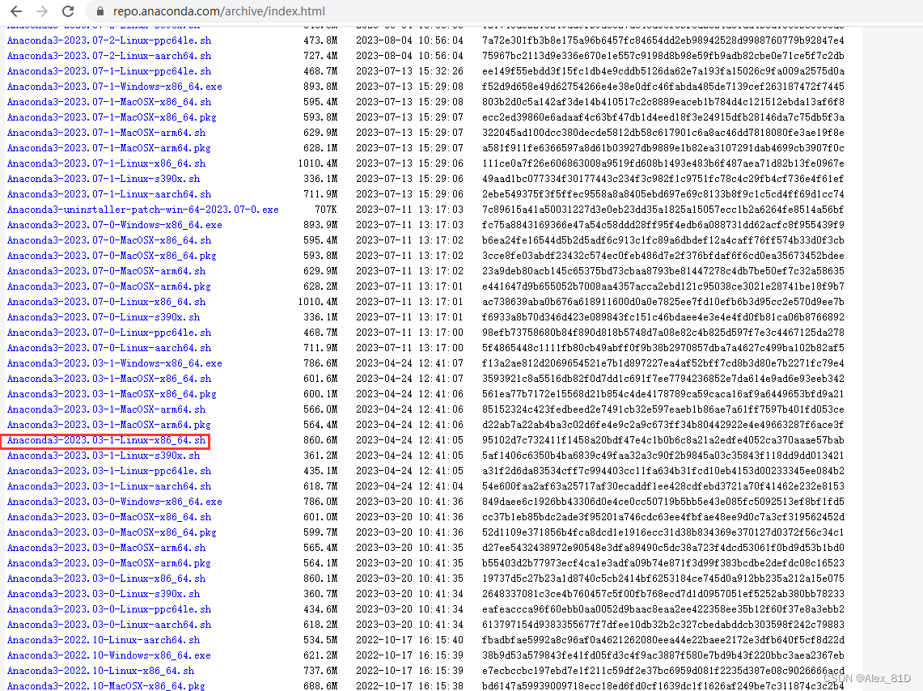
Task: Reload the page with the refresh icon
Action: click(68, 11)
